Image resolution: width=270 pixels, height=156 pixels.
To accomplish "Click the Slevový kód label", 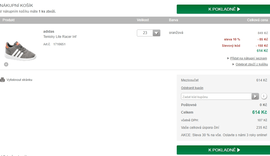I will point(231,46).
